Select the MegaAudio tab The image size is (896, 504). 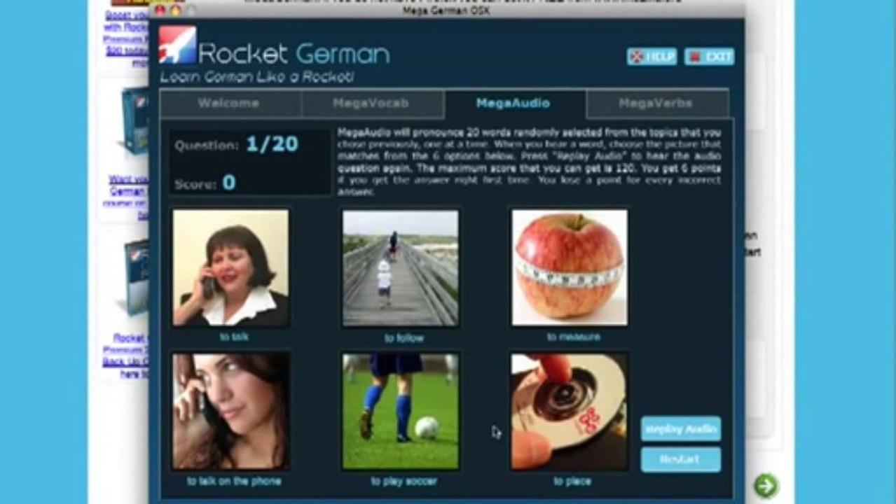514,104
